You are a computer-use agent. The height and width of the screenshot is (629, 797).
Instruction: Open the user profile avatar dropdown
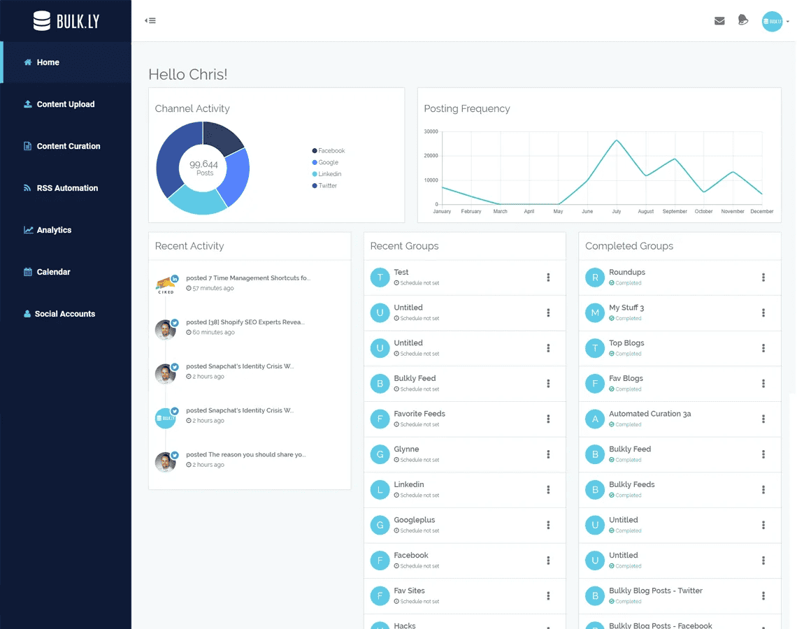click(773, 21)
